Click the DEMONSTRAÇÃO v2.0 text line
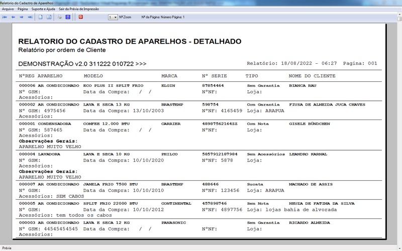Screen dimensions: 402x251 (x=82, y=64)
